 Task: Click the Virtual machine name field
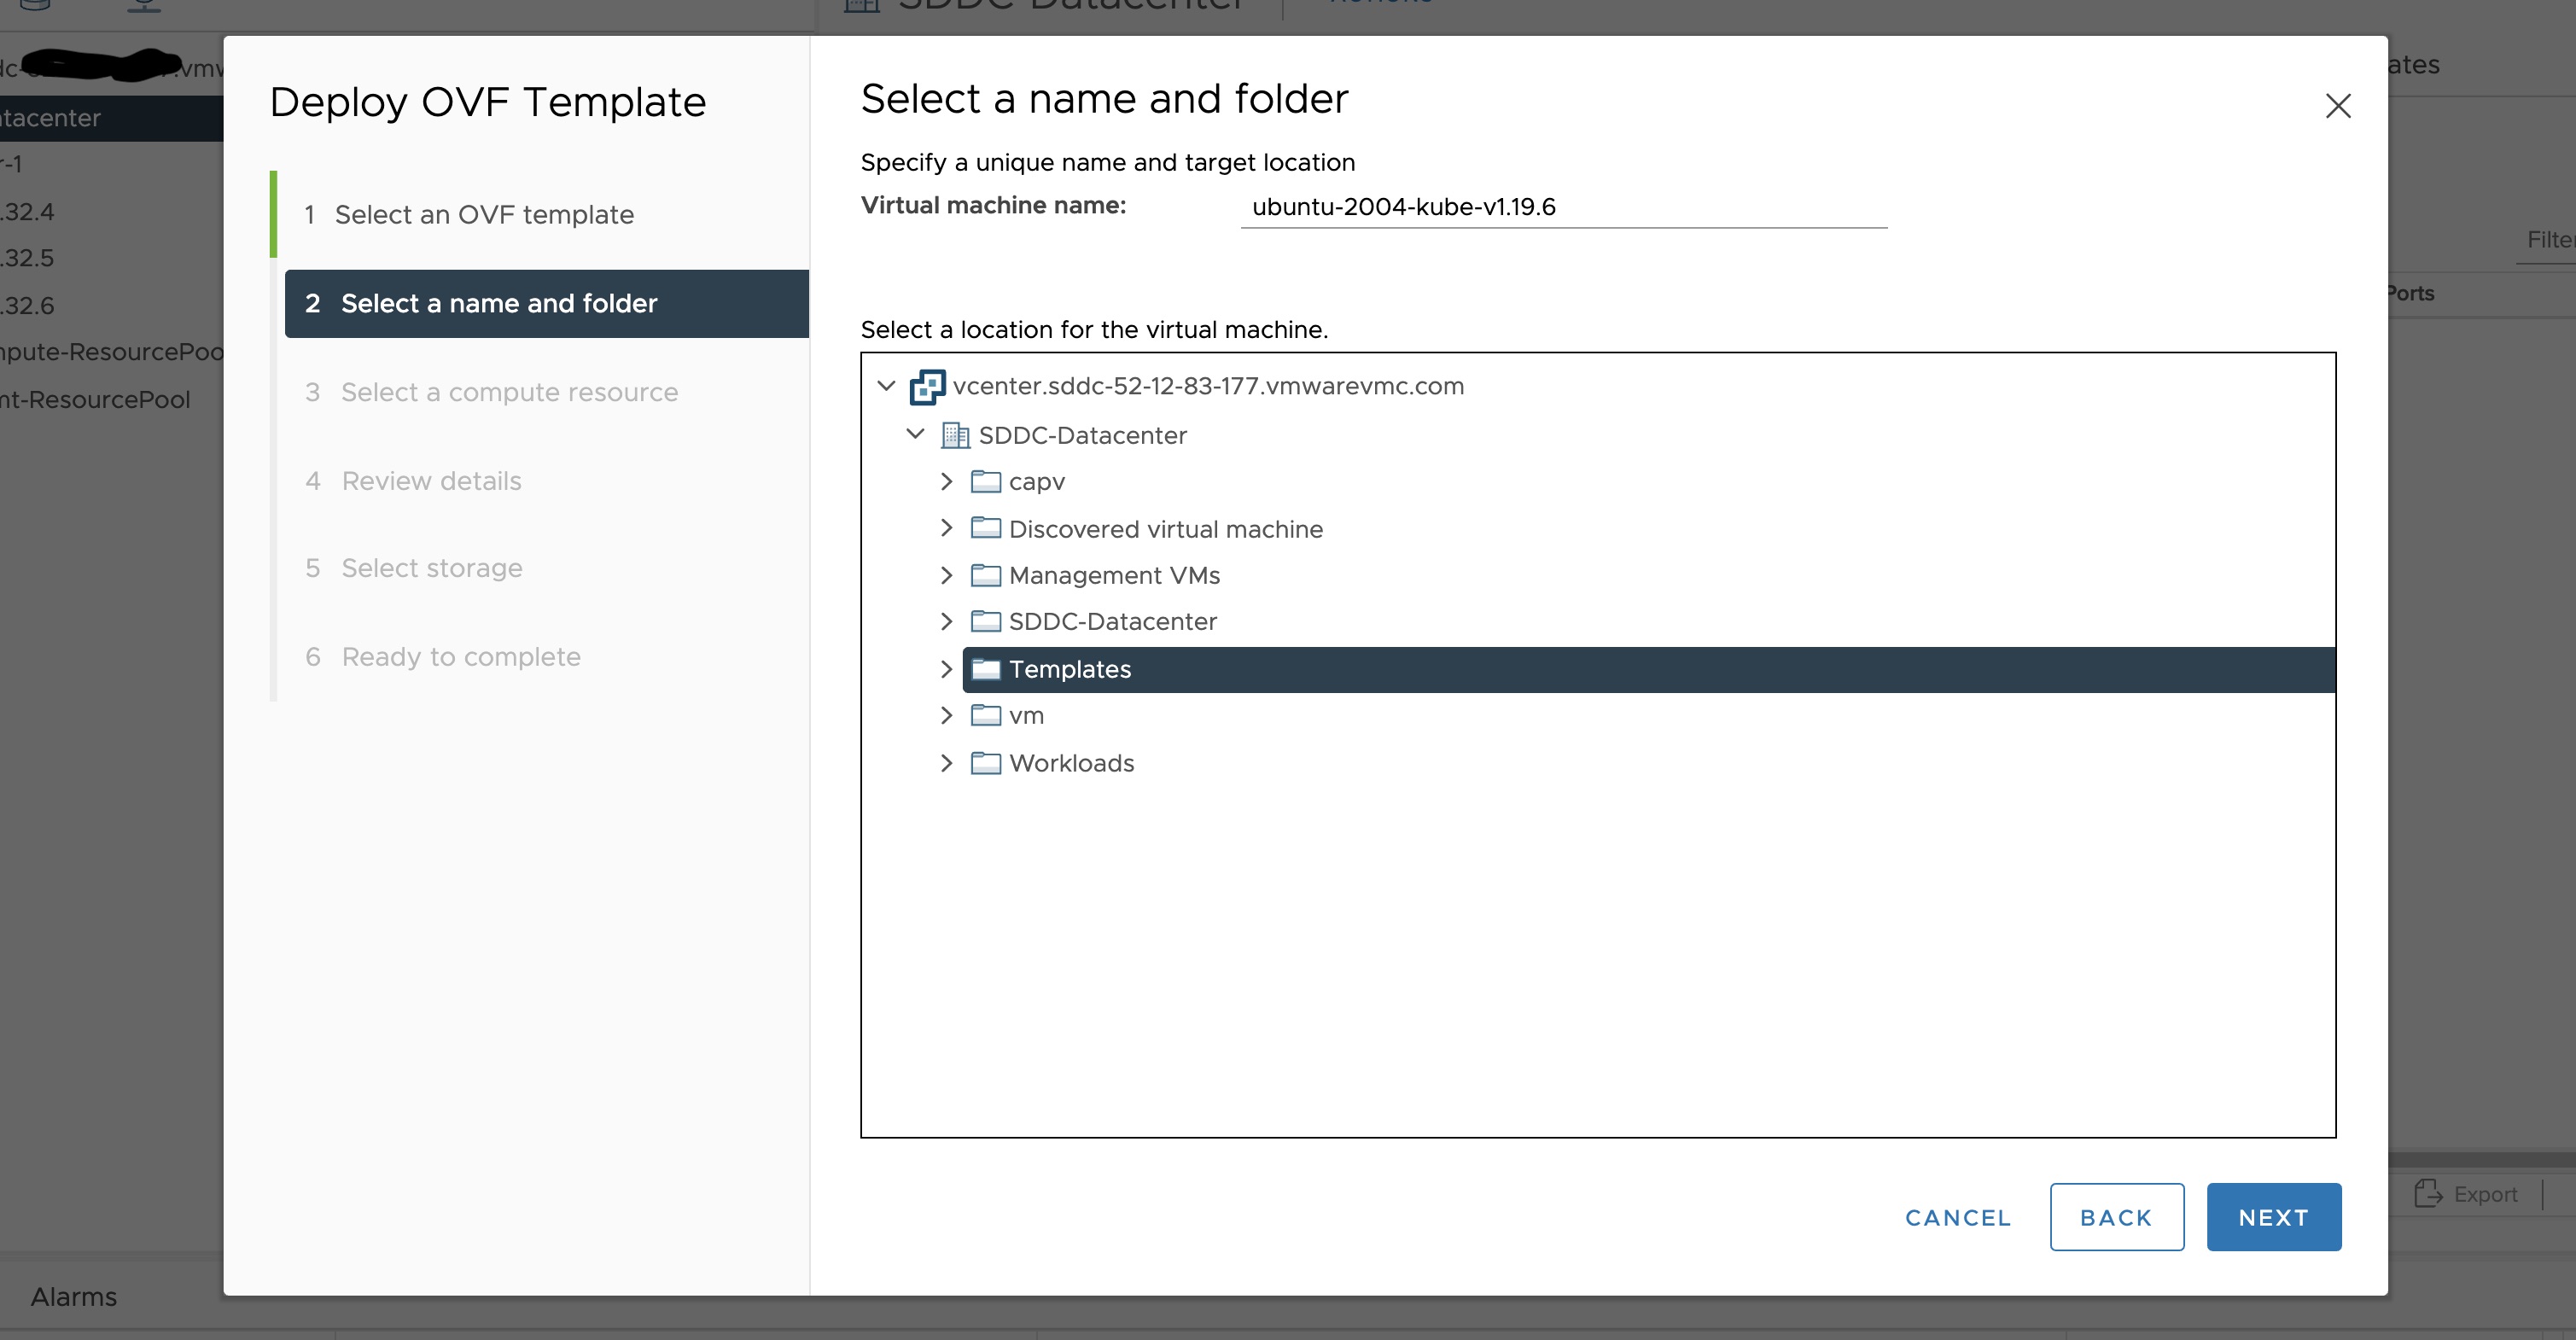click(1562, 207)
